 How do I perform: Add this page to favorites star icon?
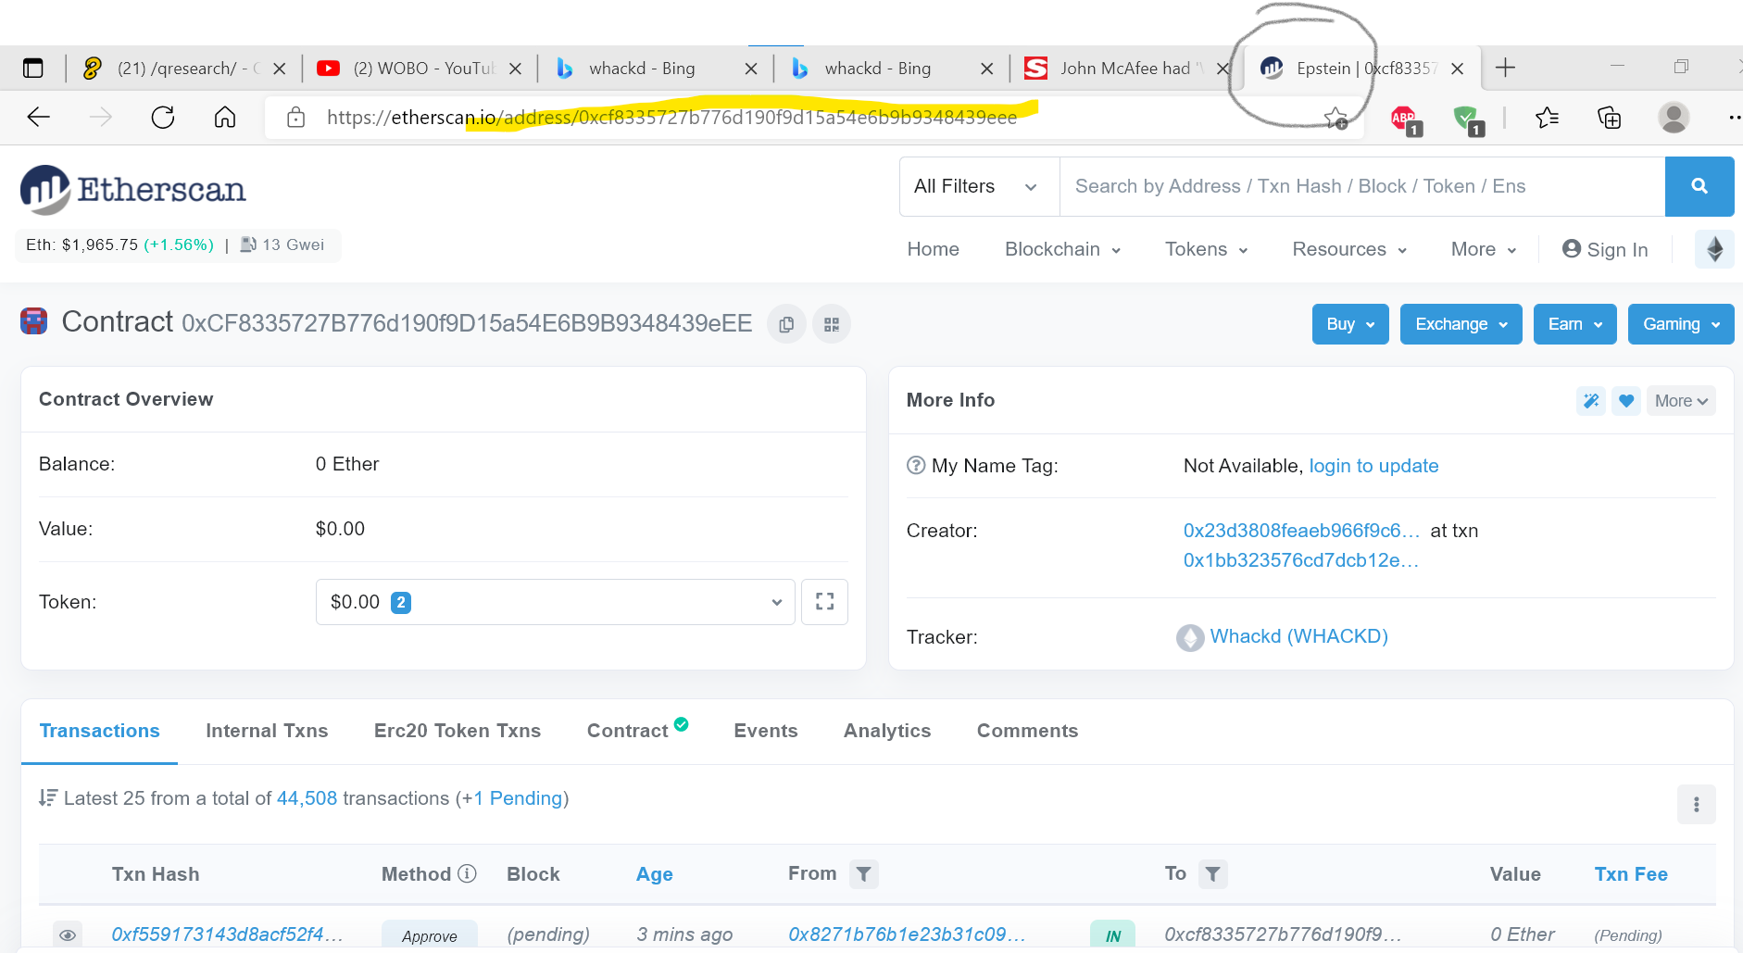[x=1335, y=118]
